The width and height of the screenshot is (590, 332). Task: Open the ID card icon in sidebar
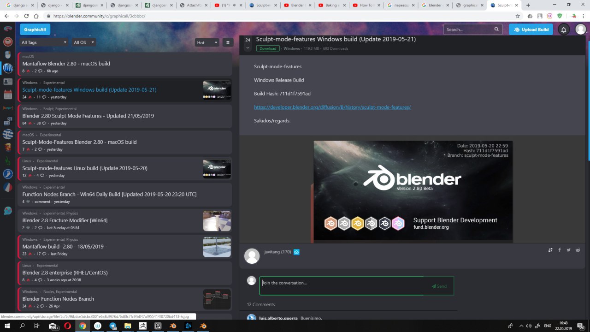[8, 82]
